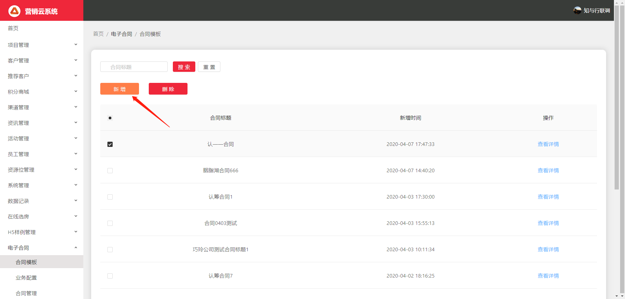Expand the 客户管理 menu chevron
The image size is (625, 299).
tap(76, 60)
